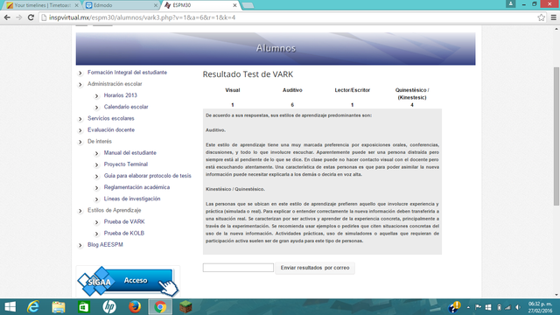Click chevron beside Administración escolar

pyautogui.click(x=80, y=85)
